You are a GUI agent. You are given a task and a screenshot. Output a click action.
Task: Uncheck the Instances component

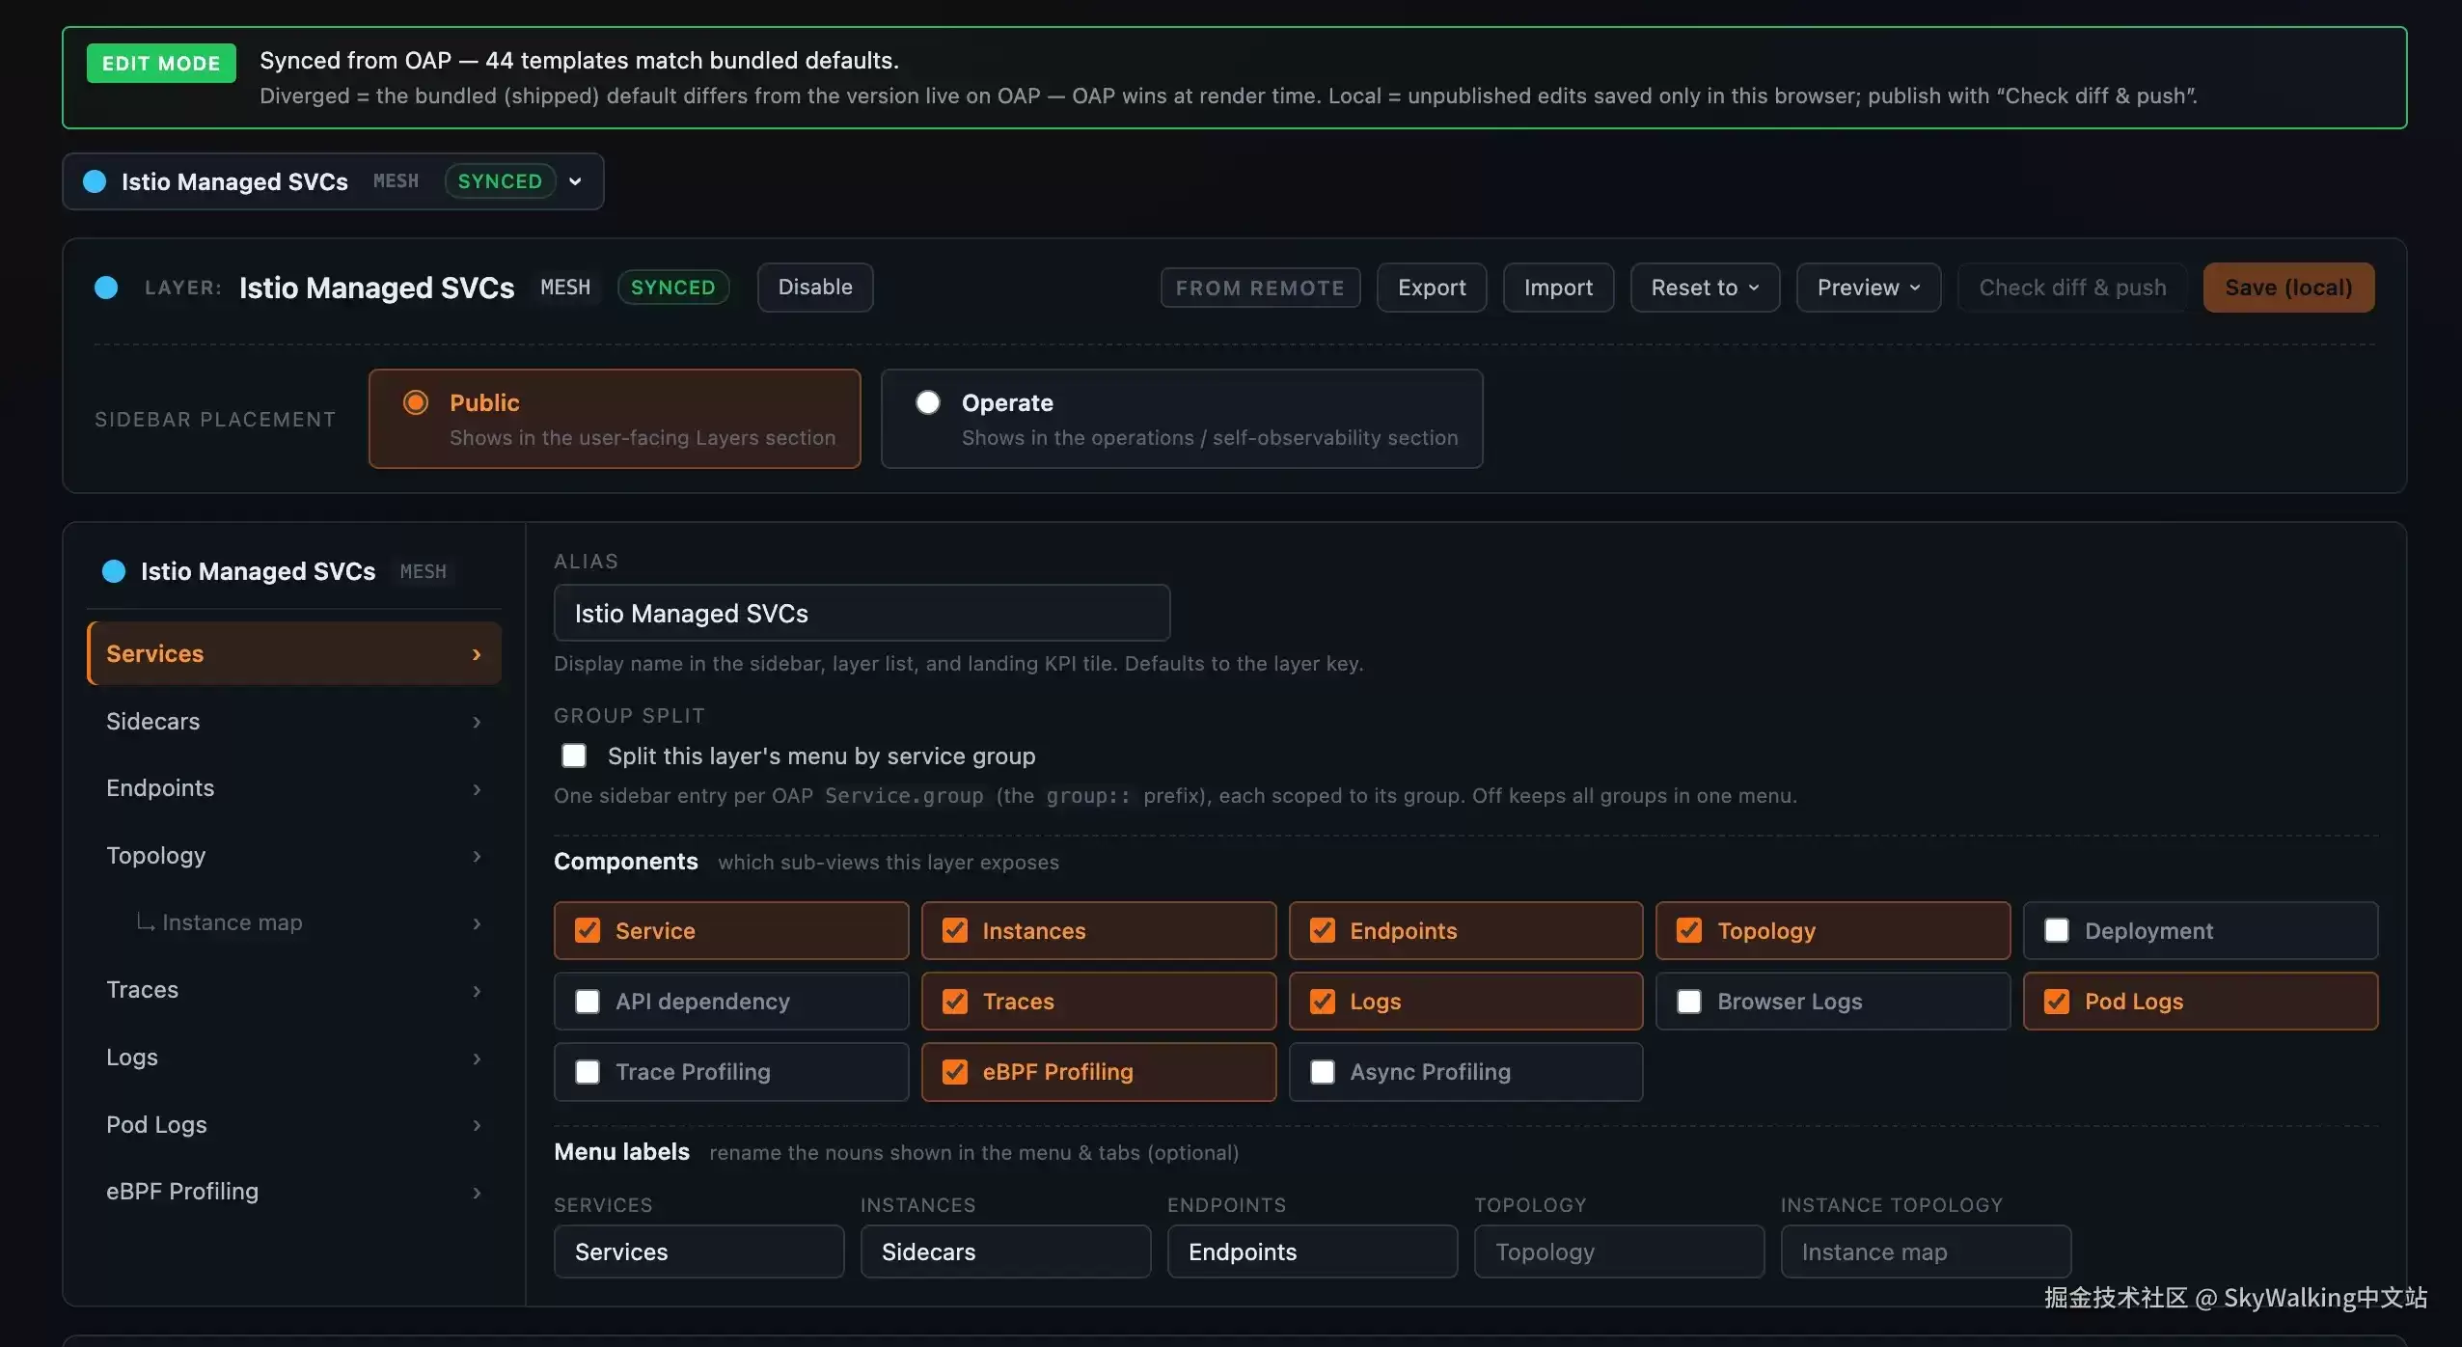(x=955, y=930)
